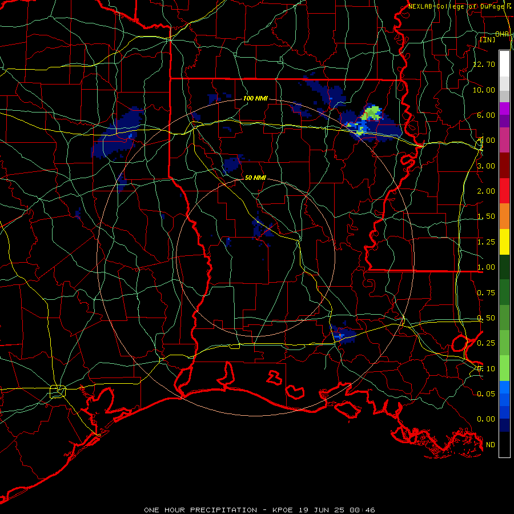Pick the black ND legend swatch
Screen dimensions: 514x514
(x=504, y=444)
